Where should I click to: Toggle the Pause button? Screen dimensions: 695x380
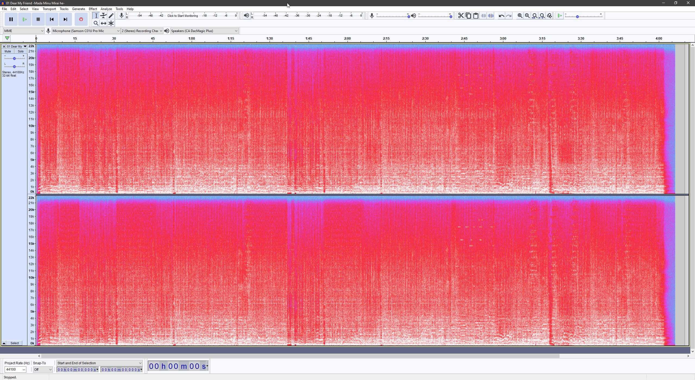point(11,19)
